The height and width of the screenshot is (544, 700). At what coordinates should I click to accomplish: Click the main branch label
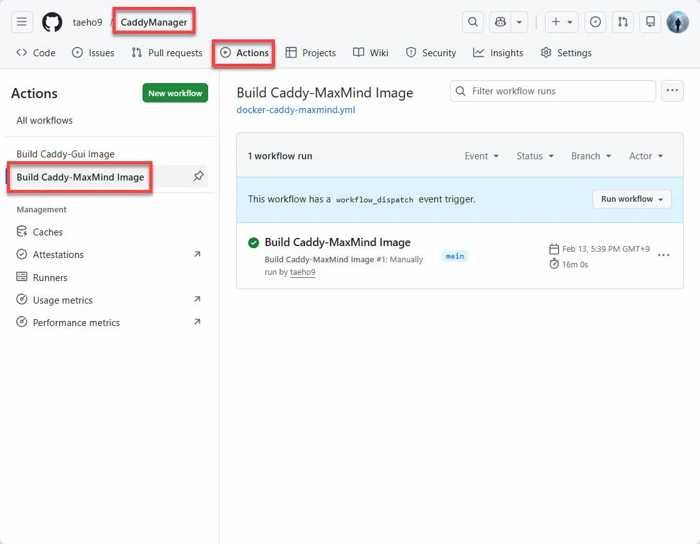[454, 256]
